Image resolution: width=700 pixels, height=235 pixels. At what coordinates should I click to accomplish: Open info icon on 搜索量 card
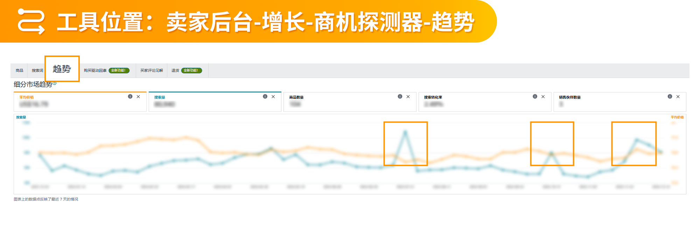[x=265, y=96]
